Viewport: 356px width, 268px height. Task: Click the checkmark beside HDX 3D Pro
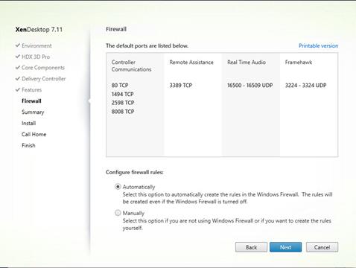pyautogui.click(x=18, y=57)
